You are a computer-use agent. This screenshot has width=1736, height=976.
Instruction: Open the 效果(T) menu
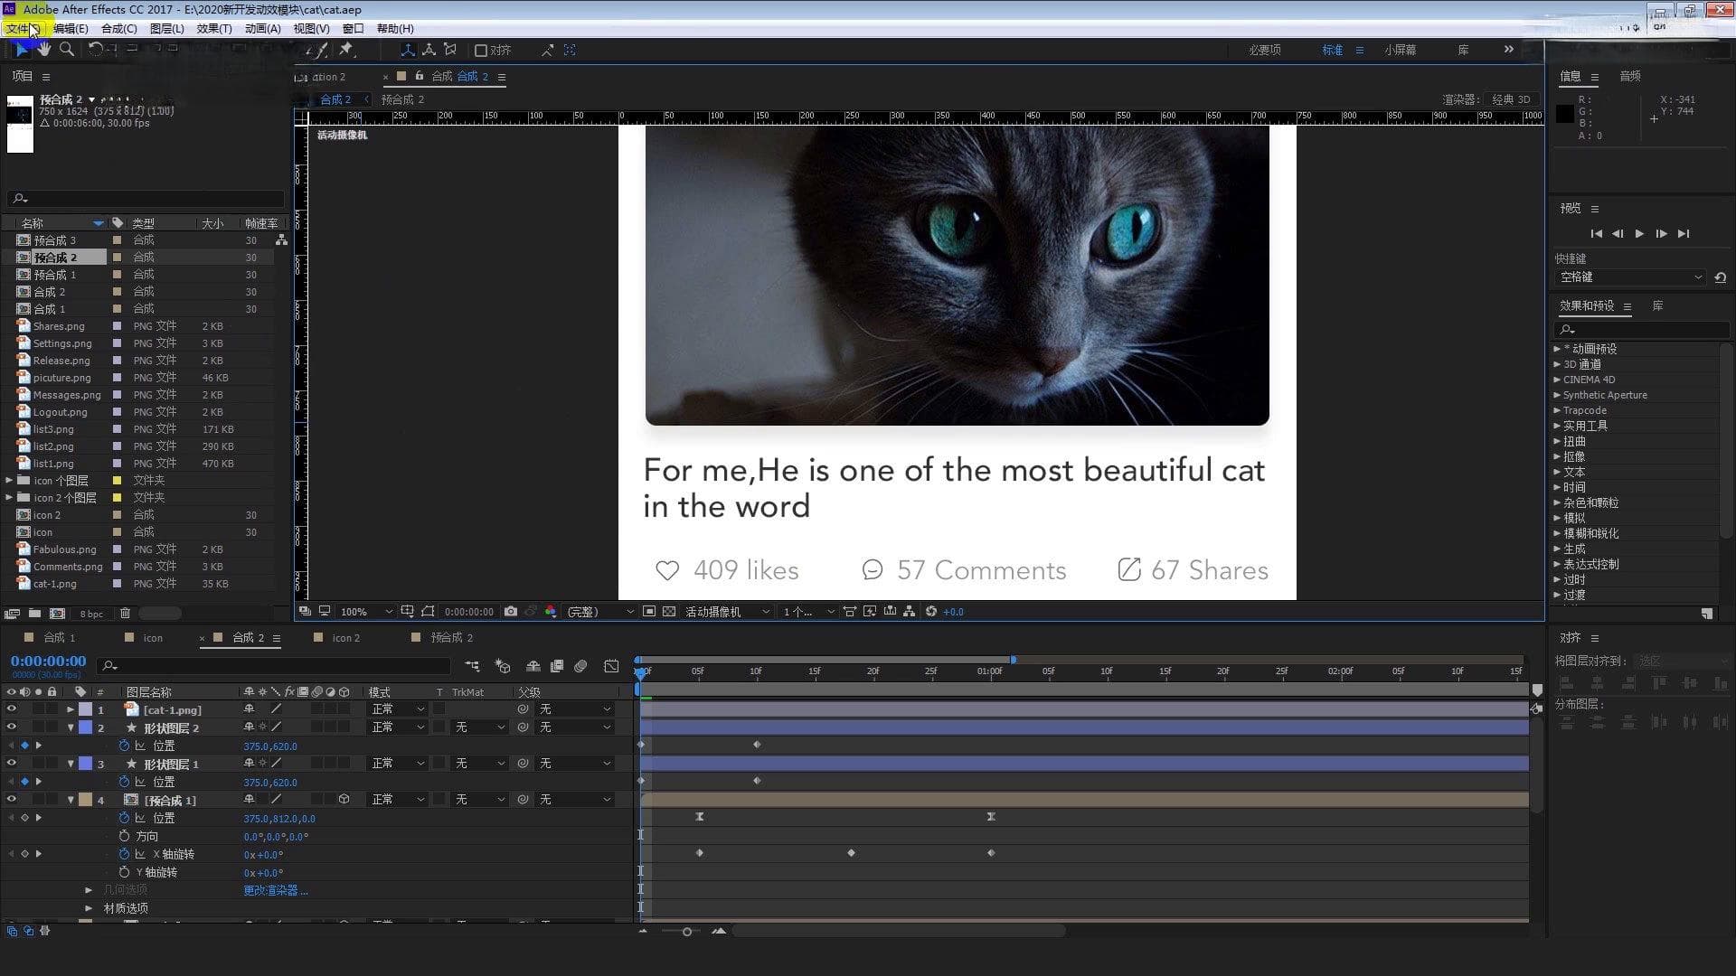[214, 29]
